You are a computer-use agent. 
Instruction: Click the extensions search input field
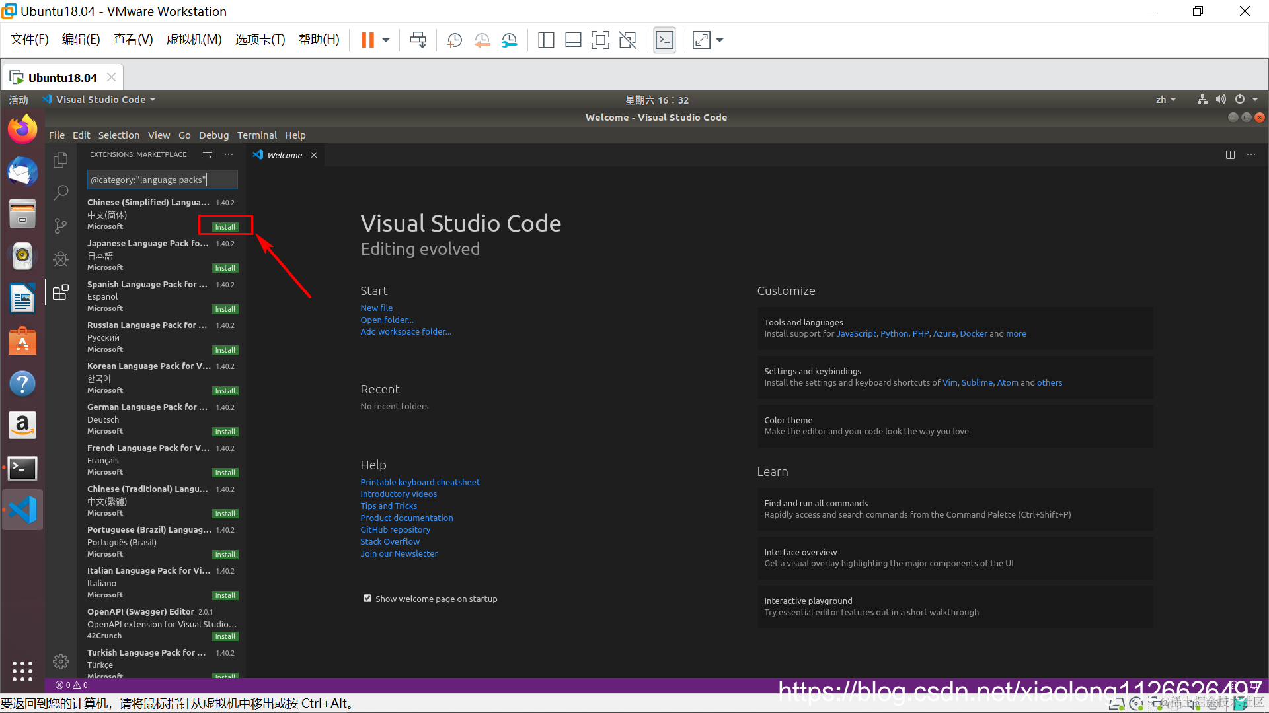(162, 180)
